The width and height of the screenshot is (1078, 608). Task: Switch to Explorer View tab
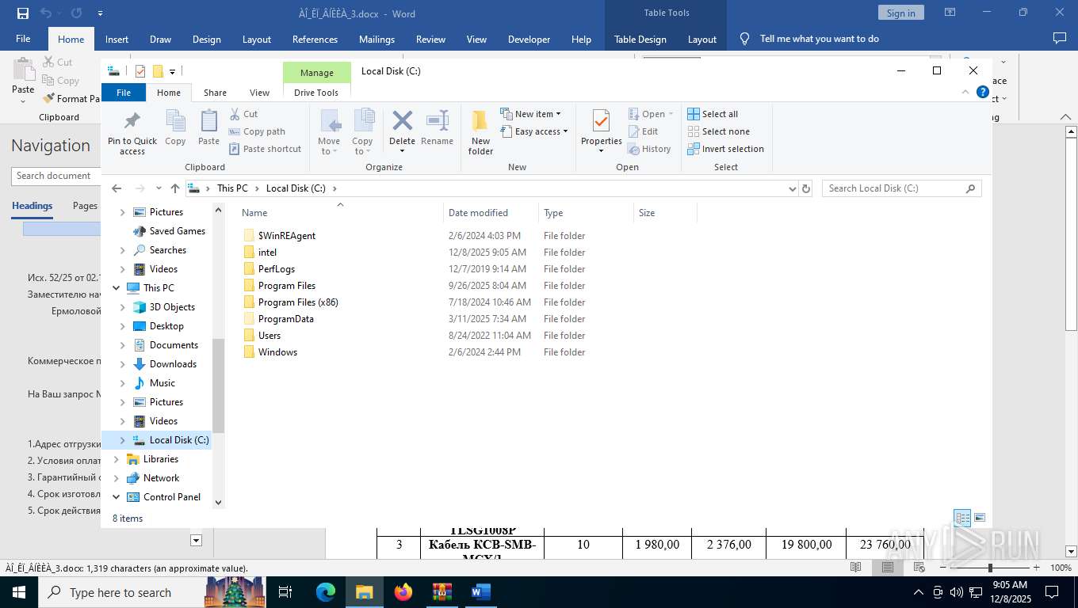(259, 93)
